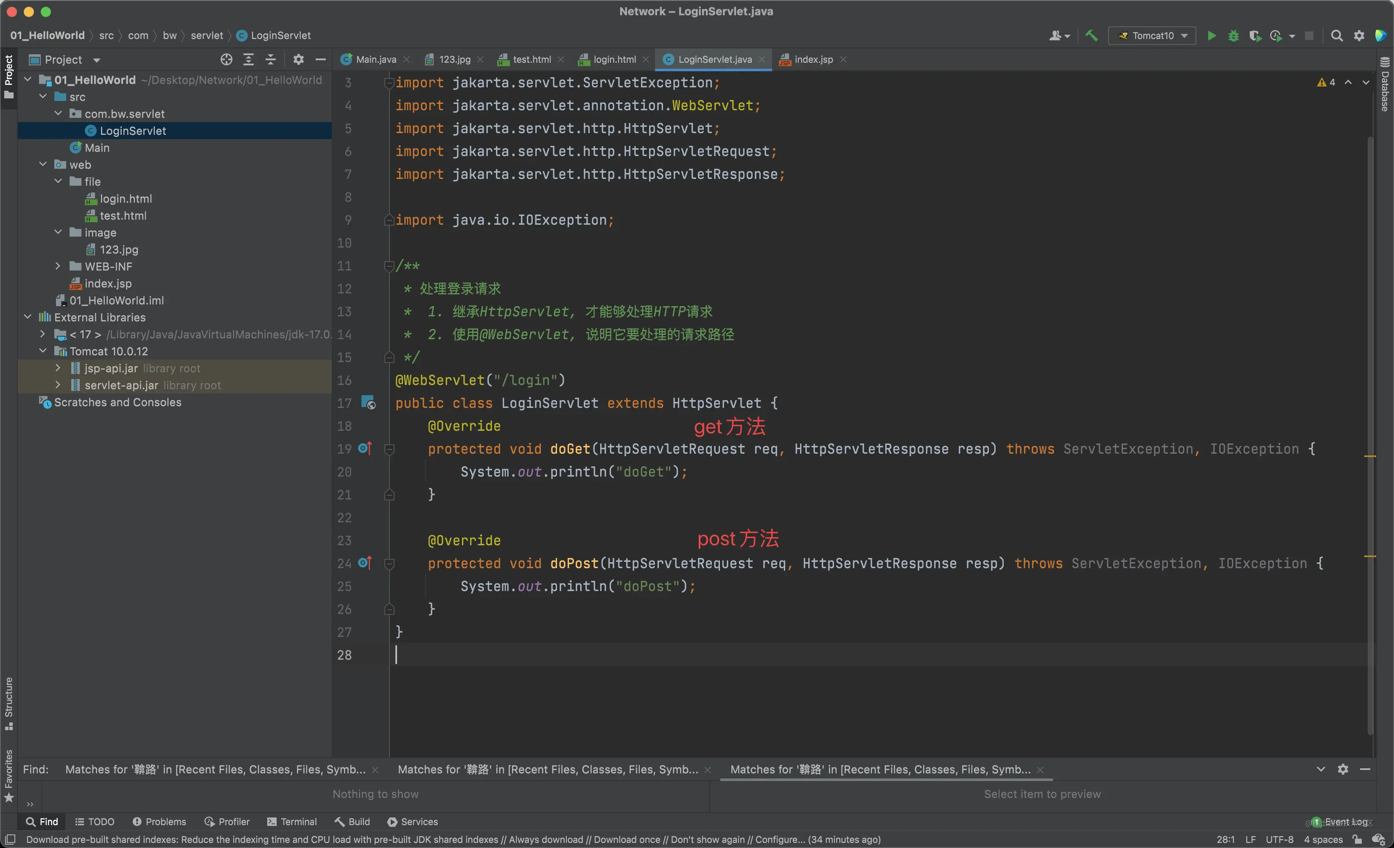
Task: Collapse the web folder
Action: point(43,165)
